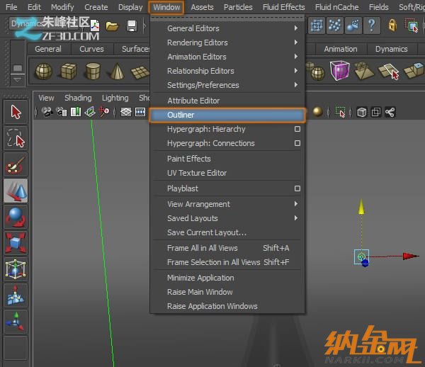This screenshot has height=367, width=425.
Task: Activate the Lasso selection tool
Action: click(16, 139)
